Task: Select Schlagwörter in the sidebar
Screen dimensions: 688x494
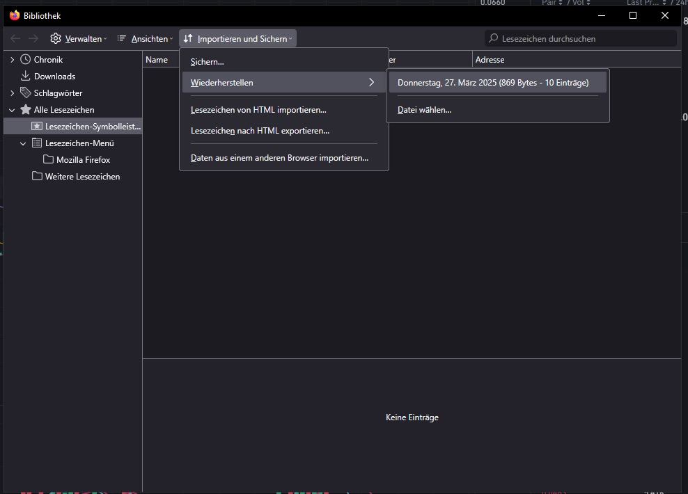Action: [58, 93]
